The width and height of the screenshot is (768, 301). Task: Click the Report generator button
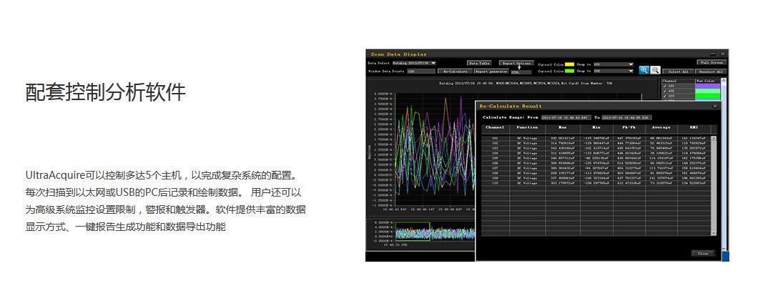pyautogui.click(x=491, y=71)
